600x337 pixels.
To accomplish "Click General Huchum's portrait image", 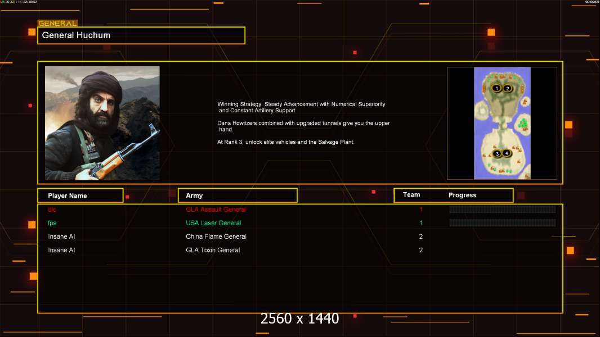I will (102, 123).
